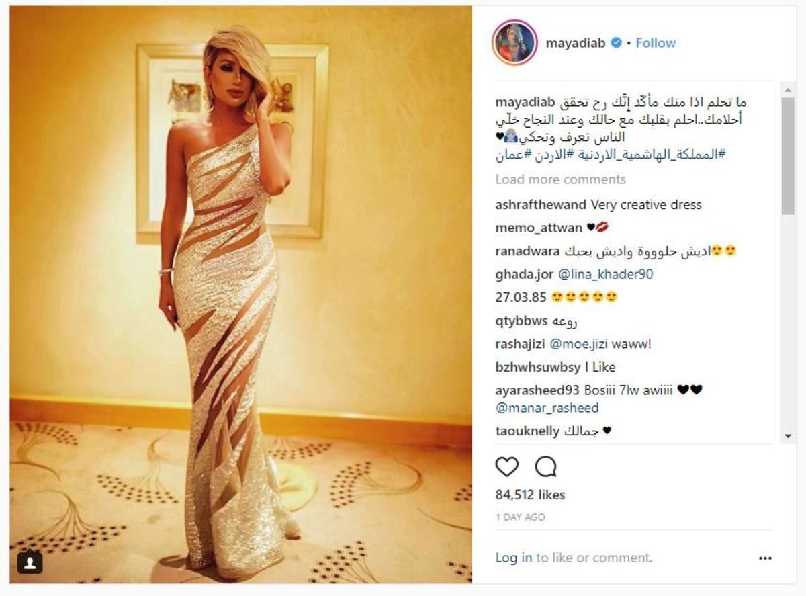Open the Log in link

(514, 558)
